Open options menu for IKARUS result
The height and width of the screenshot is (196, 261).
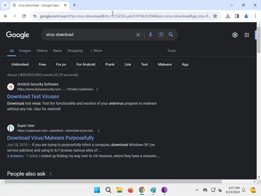(97, 89)
